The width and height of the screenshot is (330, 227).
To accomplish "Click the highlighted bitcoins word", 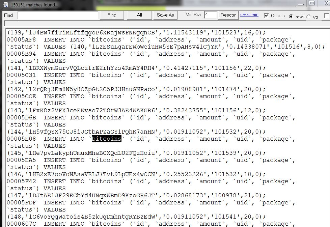I will click(107, 139).
